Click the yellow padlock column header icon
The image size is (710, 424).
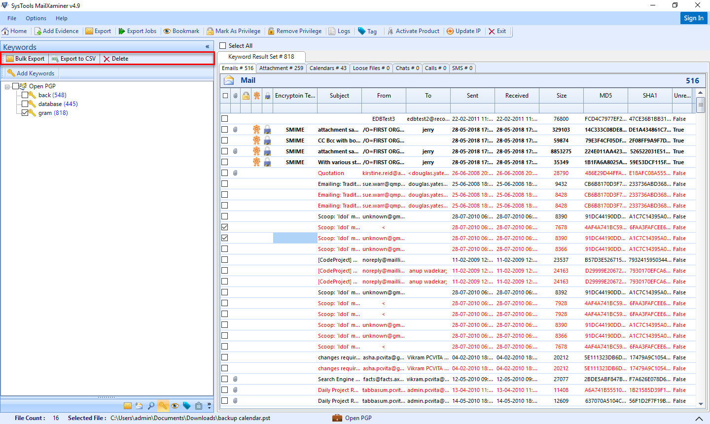point(246,96)
